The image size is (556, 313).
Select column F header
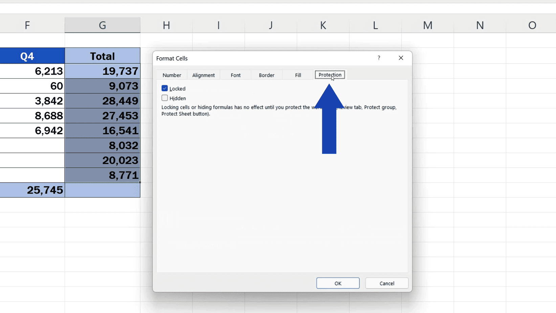point(27,25)
